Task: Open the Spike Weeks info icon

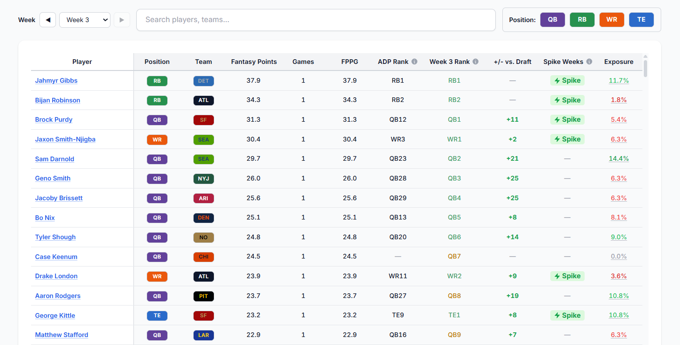Action: [x=589, y=62]
